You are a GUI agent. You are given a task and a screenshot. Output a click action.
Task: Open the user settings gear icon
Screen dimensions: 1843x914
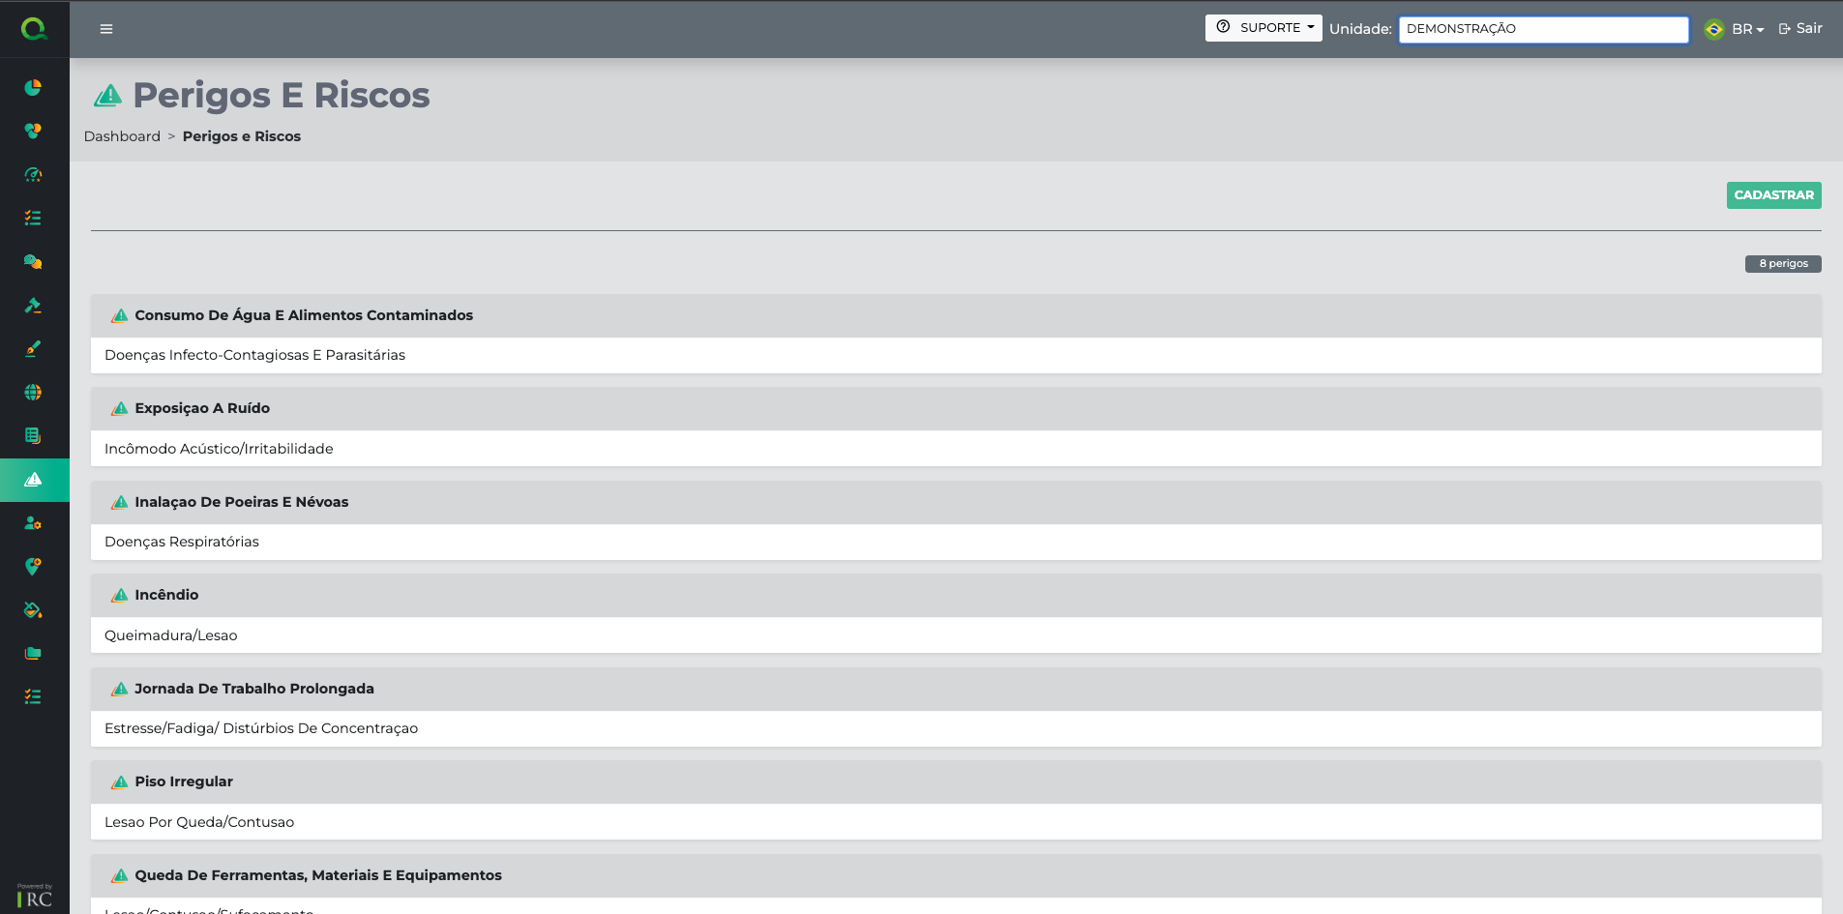(33, 523)
